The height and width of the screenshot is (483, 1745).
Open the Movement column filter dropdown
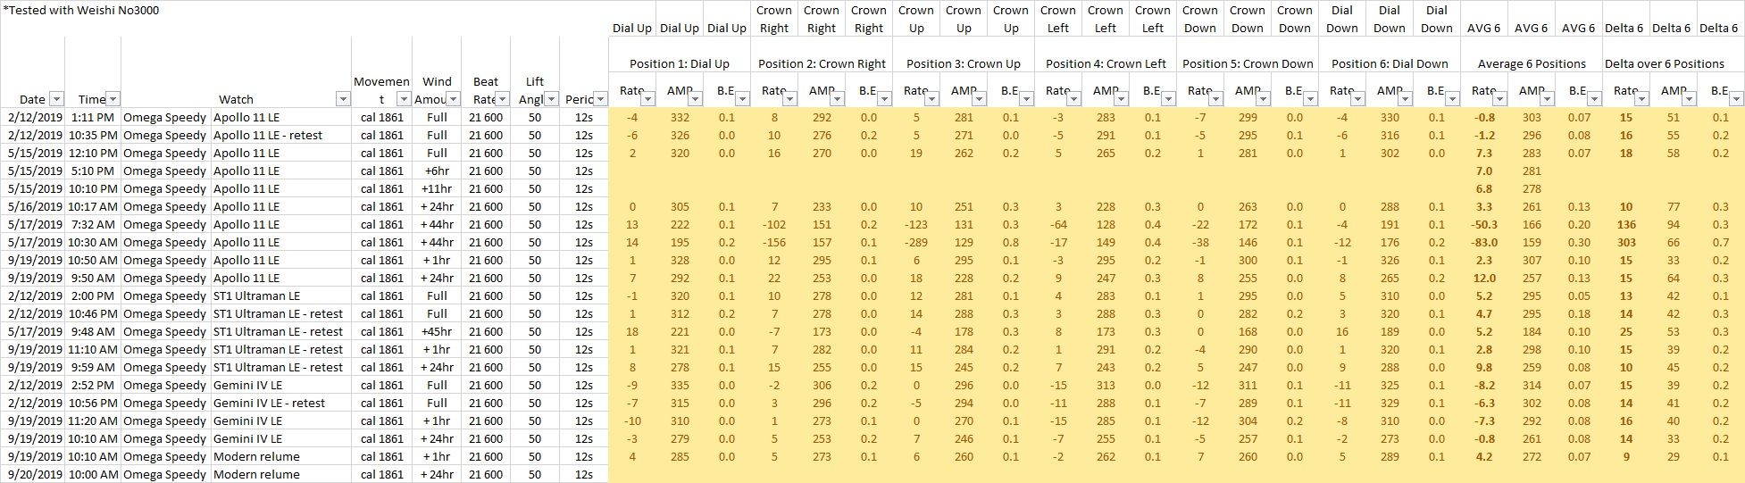[x=403, y=99]
